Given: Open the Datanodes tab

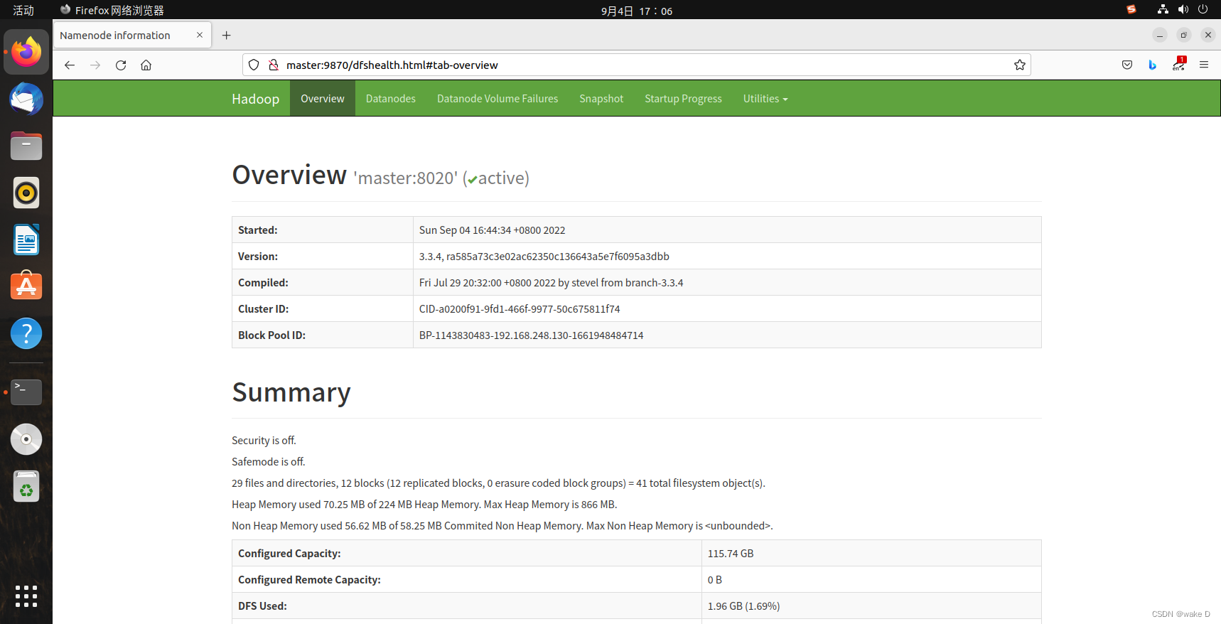Looking at the screenshot, I should [x=391, y=99].
